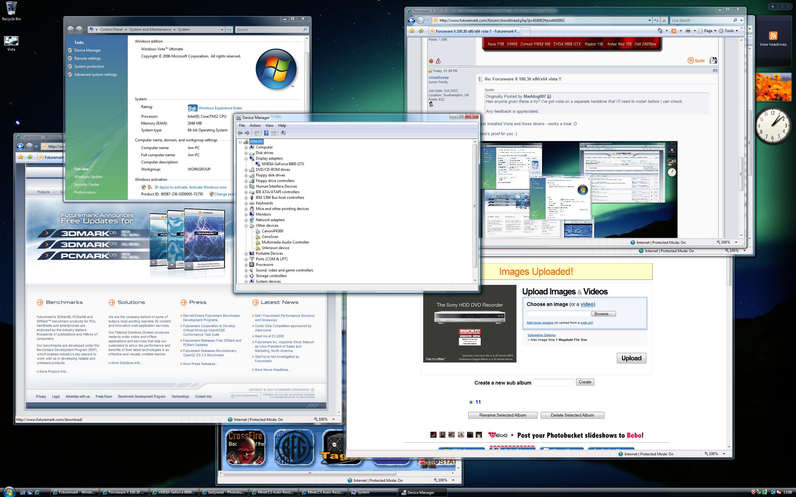Click Live Search input field
Image resolution: width=796 pixels, height=497 pixels.
pos(701,21)
